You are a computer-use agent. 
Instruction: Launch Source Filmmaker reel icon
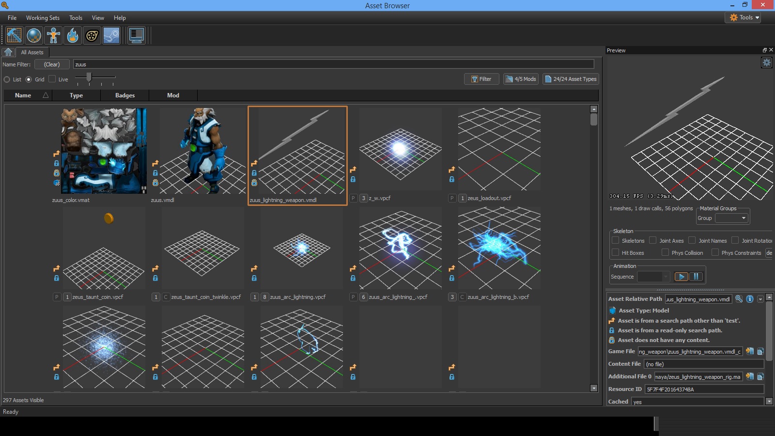pyautogui.click(x=92, y=35)
